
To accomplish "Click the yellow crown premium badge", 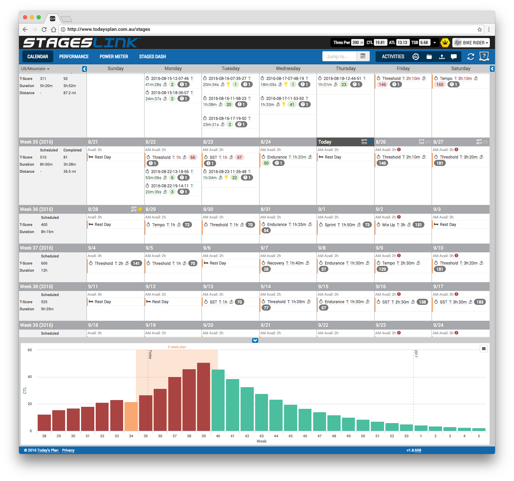I will 445,43.
